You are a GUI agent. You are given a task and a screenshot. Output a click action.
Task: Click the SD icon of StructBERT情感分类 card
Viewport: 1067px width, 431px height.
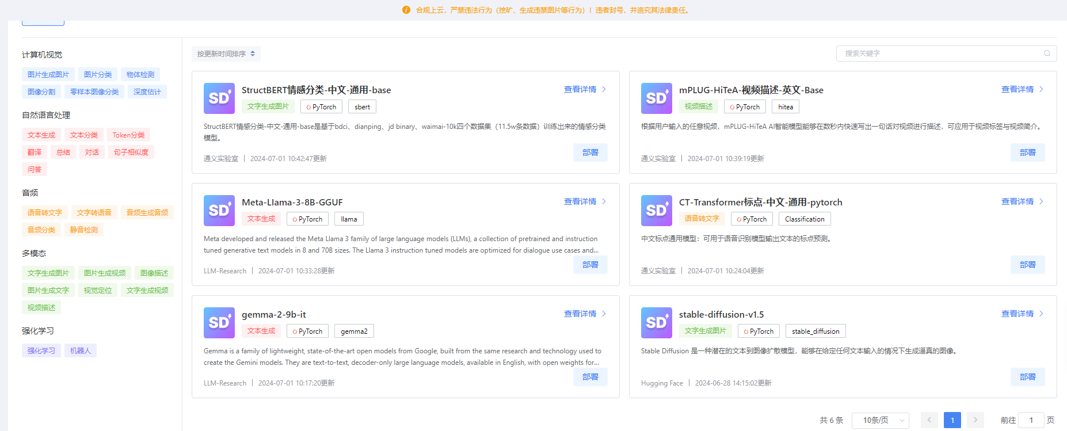click(219, 98)
